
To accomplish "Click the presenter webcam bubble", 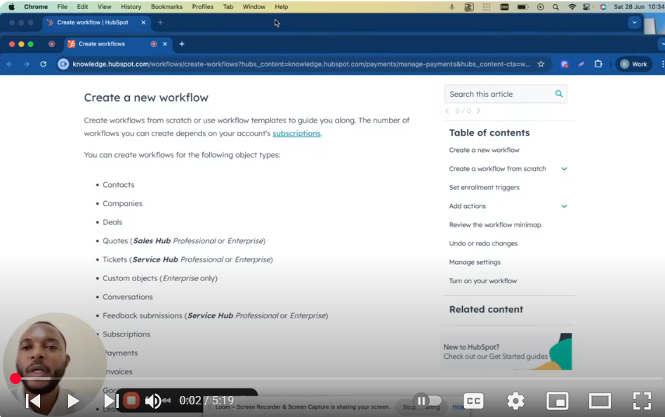I will (x=54, y=363).
